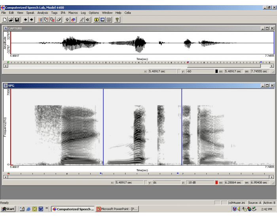Click right scroll arrow in SPG window

[x=272, y=177]
